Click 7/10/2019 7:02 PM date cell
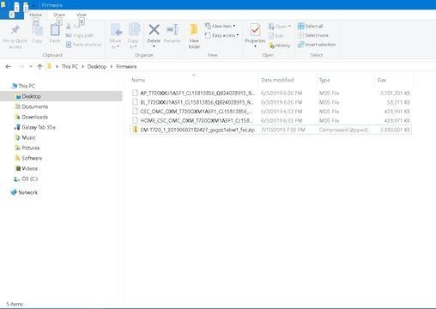Image resolution: width=436 pixels, height=309 pixels. tap(283, 130)
